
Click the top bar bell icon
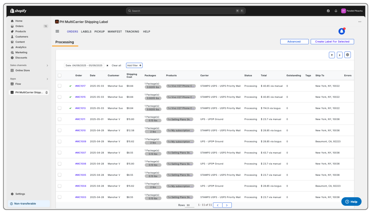tap(336, 11)
